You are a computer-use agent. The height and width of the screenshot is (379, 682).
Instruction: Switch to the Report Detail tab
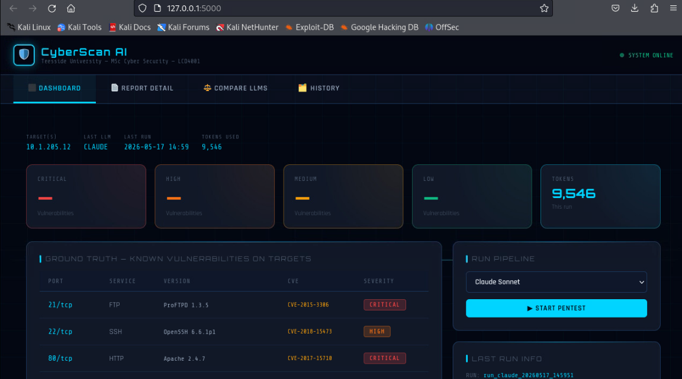coord(142,88)
